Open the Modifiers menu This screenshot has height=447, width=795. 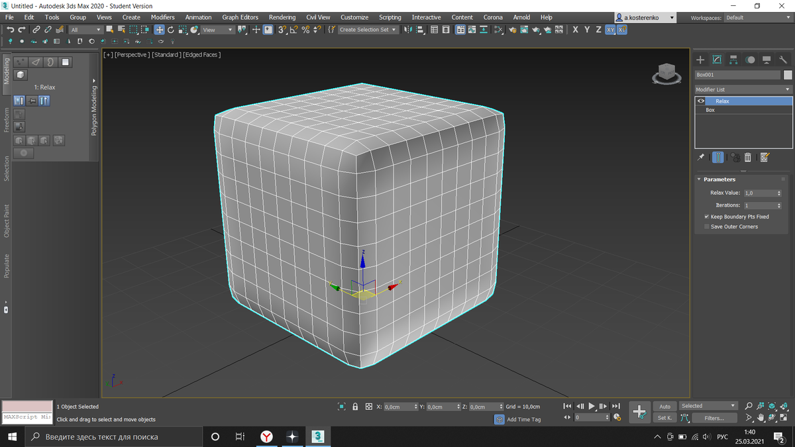(x=162, y=17)
